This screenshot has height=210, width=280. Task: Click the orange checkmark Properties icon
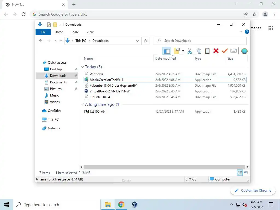pyautogui.click(x=225, y=51)
